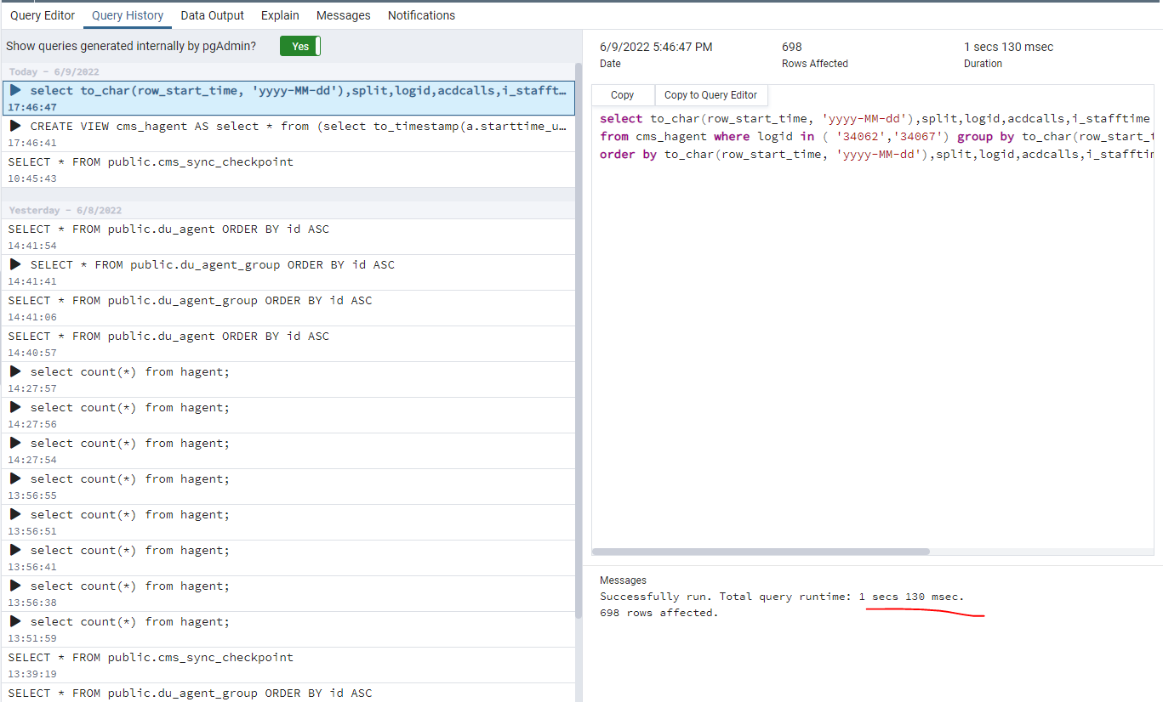Toggle the 'Show queries generated internally by pgAdmin?' switch
The width and height of the screenshot is (1163, 702).
299,46
